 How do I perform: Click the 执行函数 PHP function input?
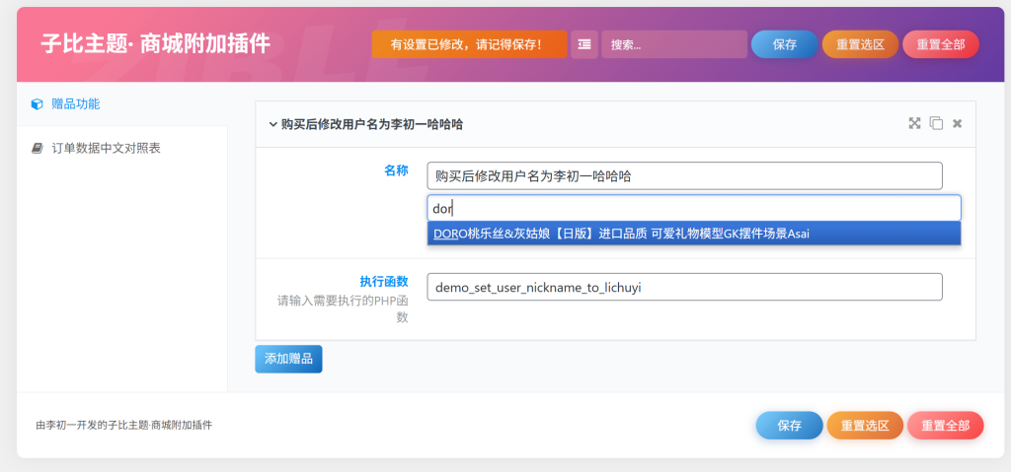coord(684,287)
